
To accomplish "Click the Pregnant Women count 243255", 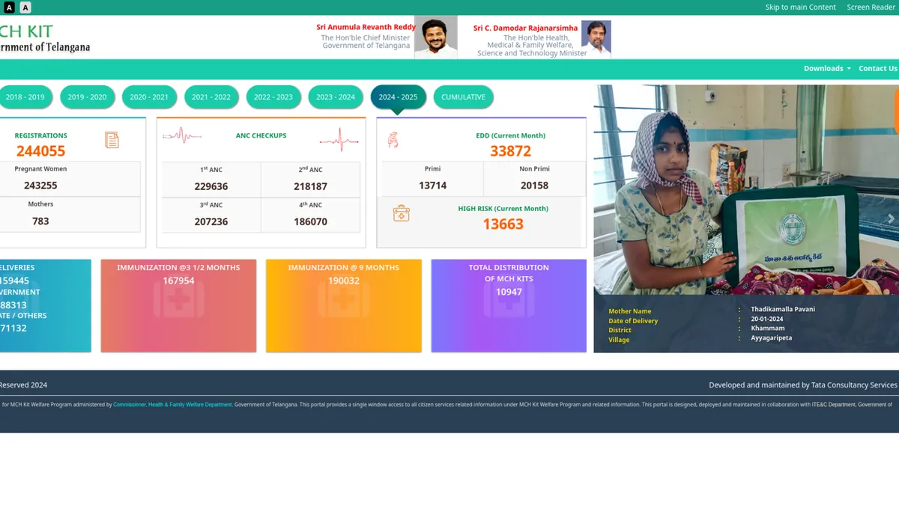I will coord(40,186).
